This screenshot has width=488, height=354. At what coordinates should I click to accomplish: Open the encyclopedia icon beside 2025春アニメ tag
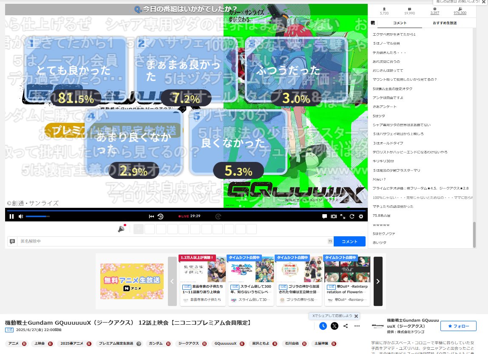pyautogui.click(x=89, y=344)
